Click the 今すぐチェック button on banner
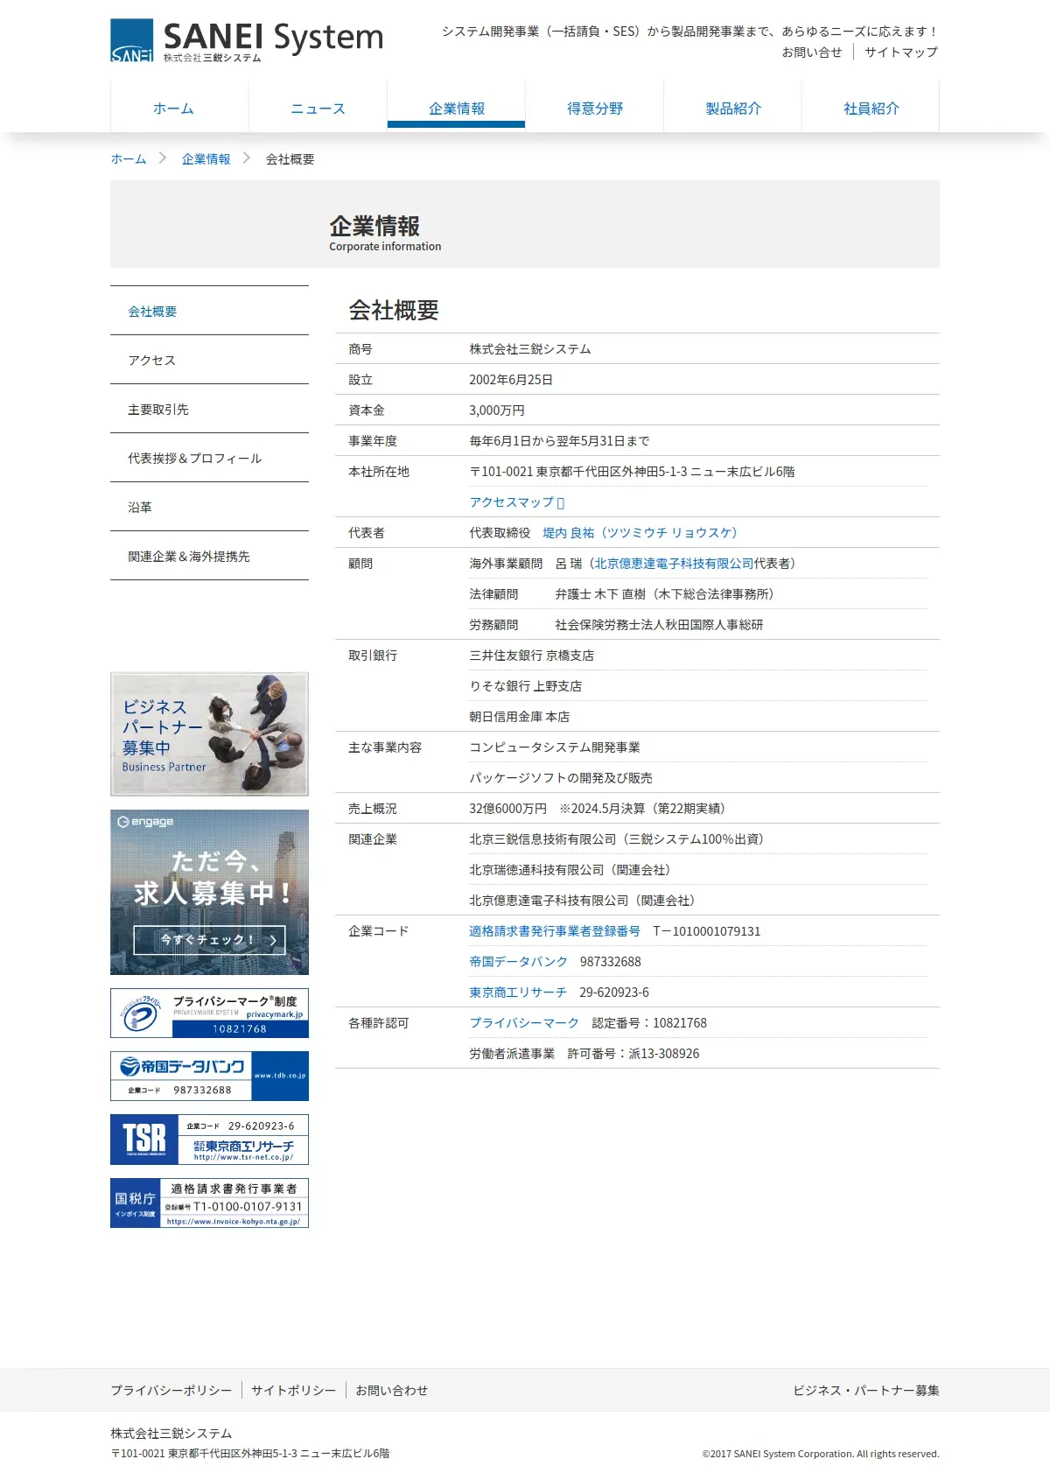 click(209, 940)
